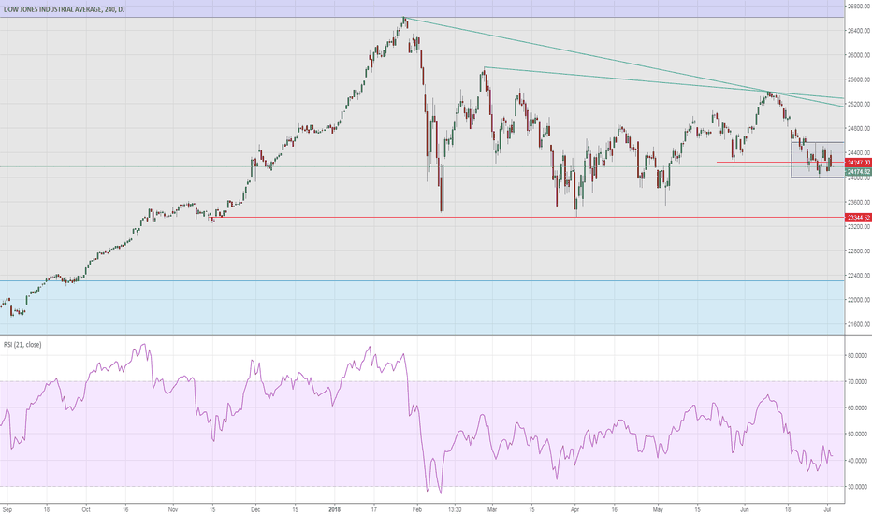Click the 13:30 time label on time axis
872x514 pixels.
tap(455, 509)
